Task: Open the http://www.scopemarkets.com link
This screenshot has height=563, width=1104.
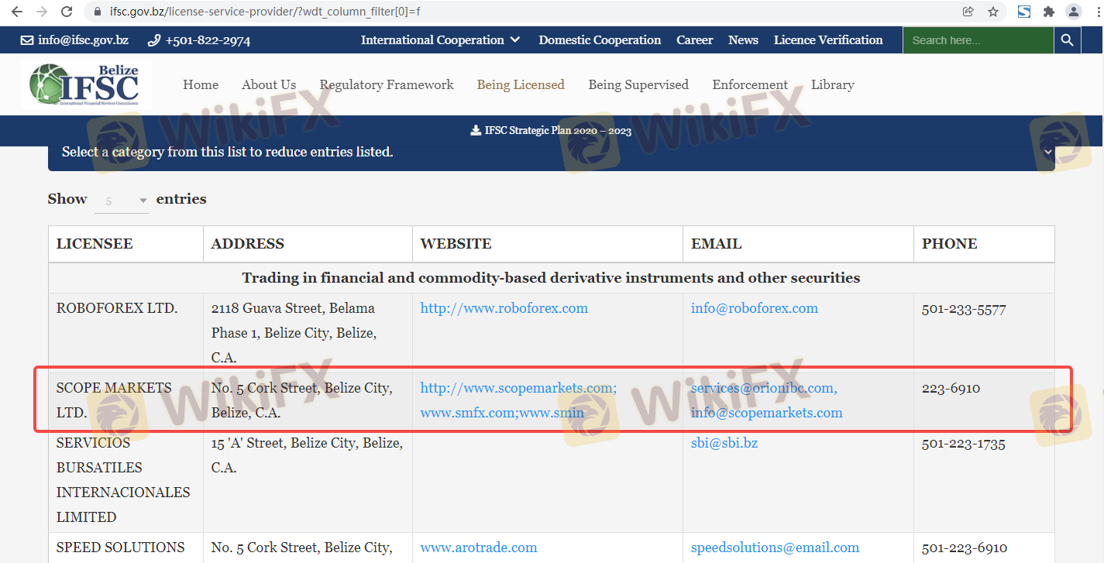Action: (517, 388)
